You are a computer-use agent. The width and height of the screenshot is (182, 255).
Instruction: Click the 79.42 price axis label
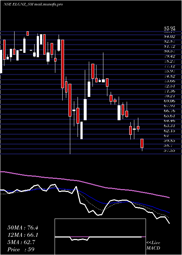[169, 56]
